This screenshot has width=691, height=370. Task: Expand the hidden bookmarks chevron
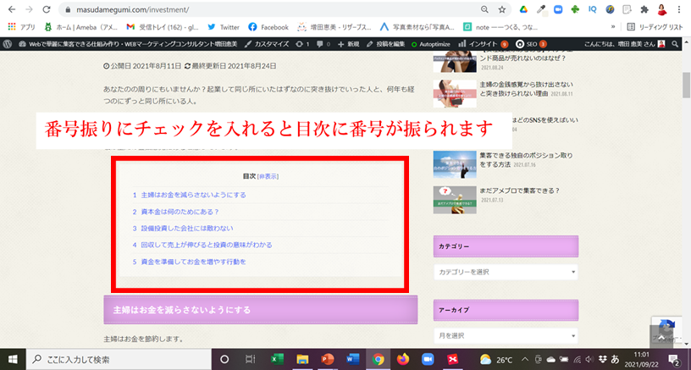pyautogui.click(x=612, y=27)
